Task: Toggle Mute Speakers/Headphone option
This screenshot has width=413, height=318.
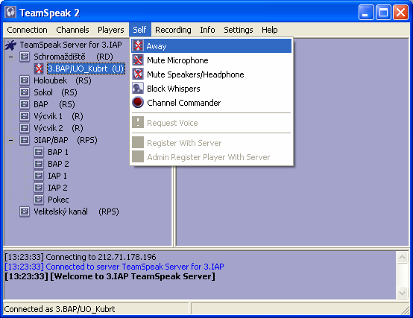Action: 212,74
